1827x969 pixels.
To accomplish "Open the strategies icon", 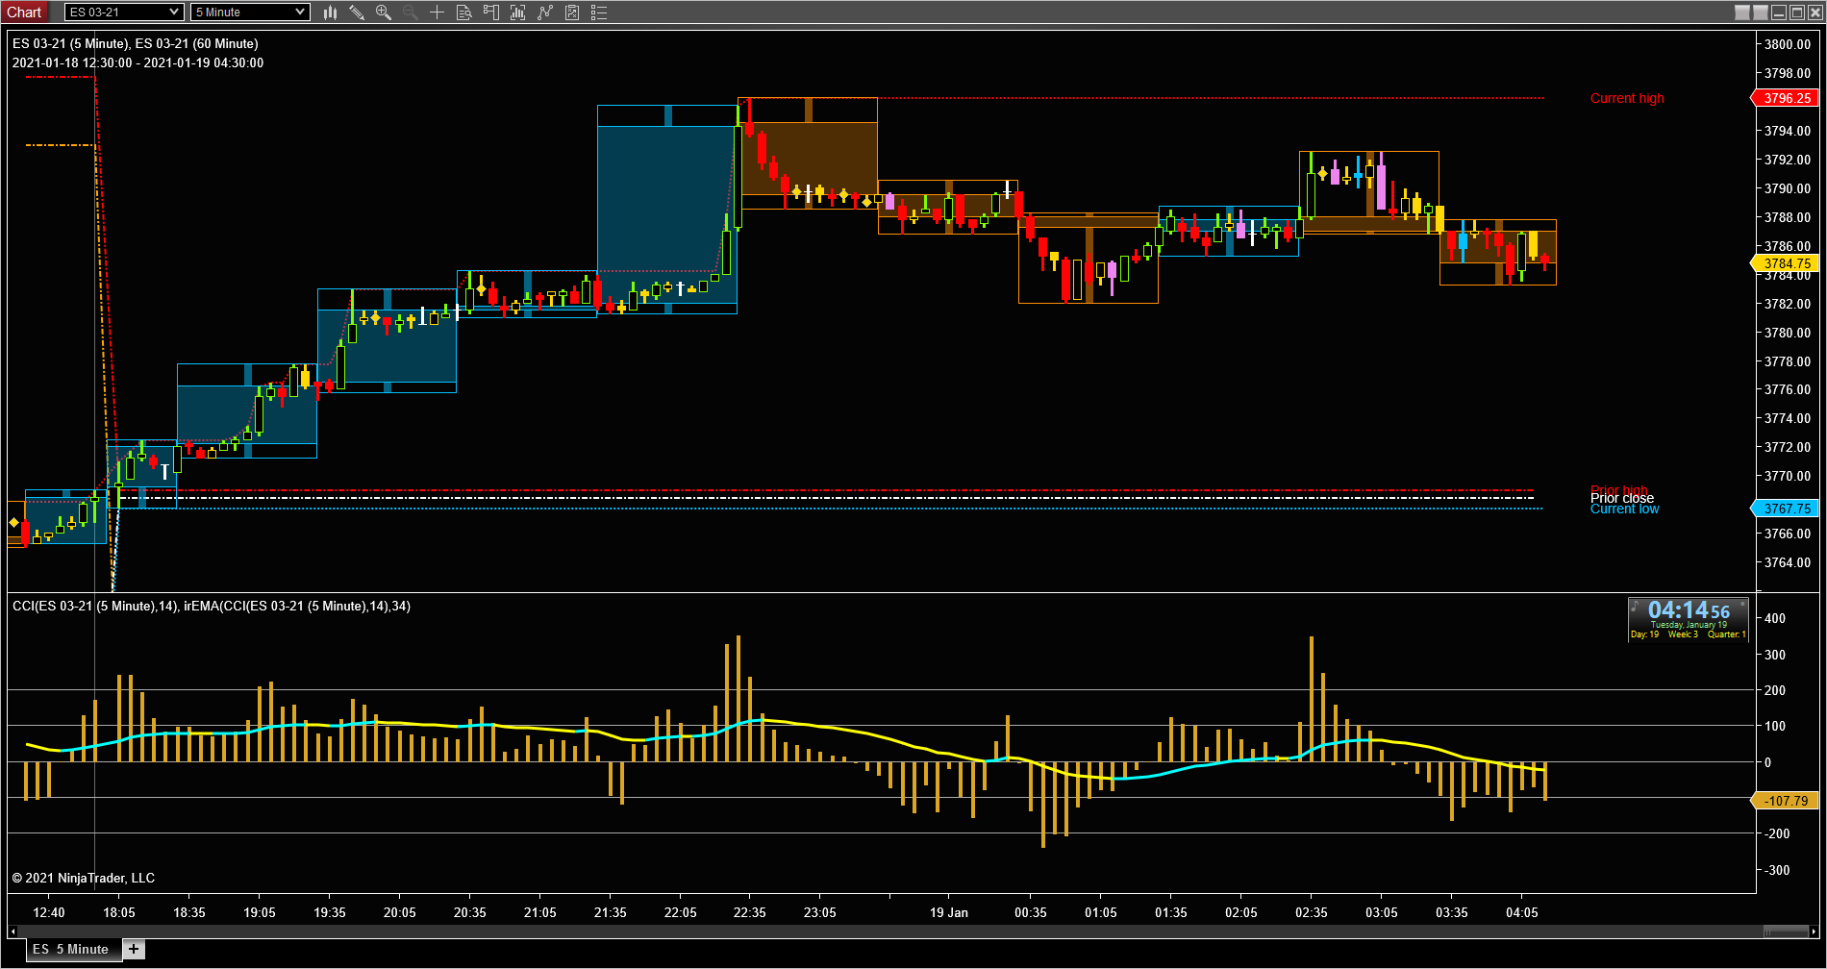I will pos(572,12).
